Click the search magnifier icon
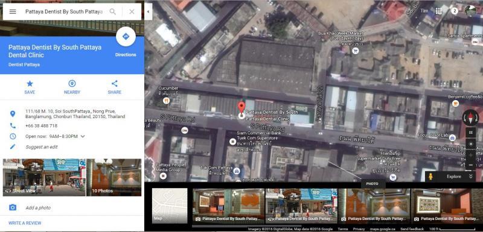483x232 pixels. (113, 11)
